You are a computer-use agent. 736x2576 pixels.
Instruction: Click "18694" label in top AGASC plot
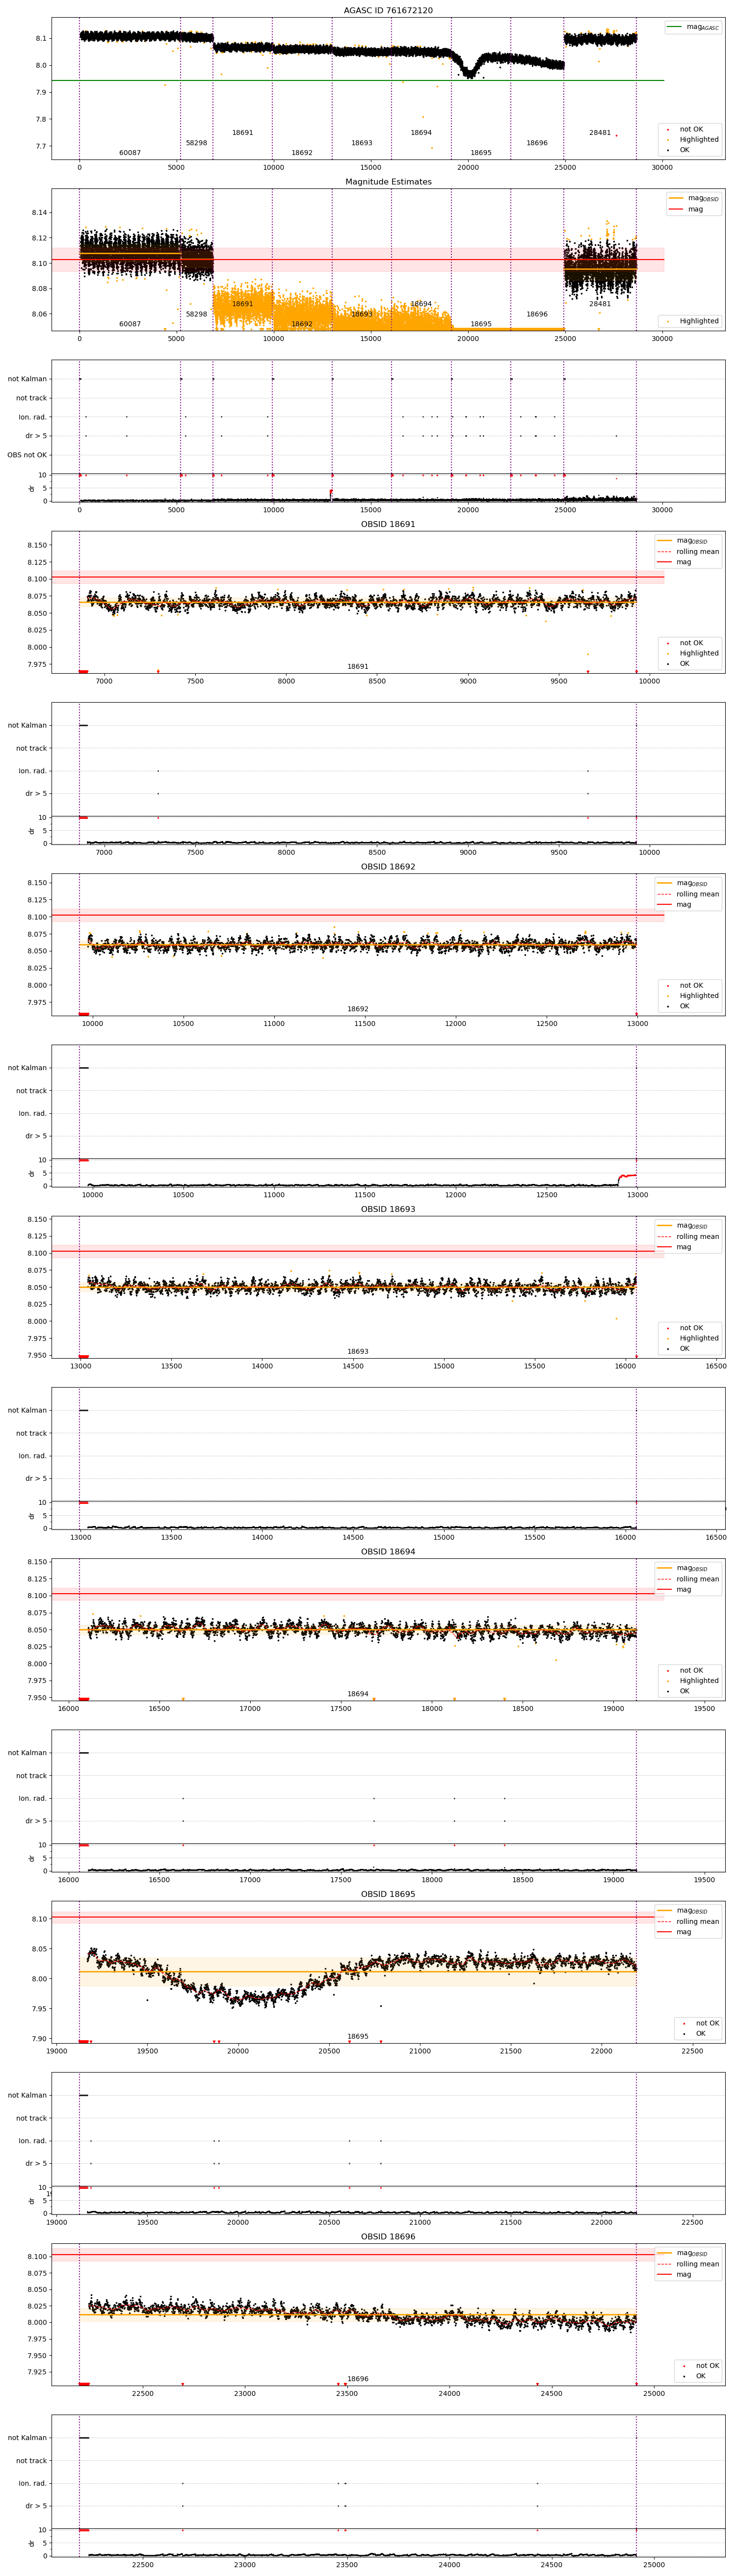coord(421,133)
